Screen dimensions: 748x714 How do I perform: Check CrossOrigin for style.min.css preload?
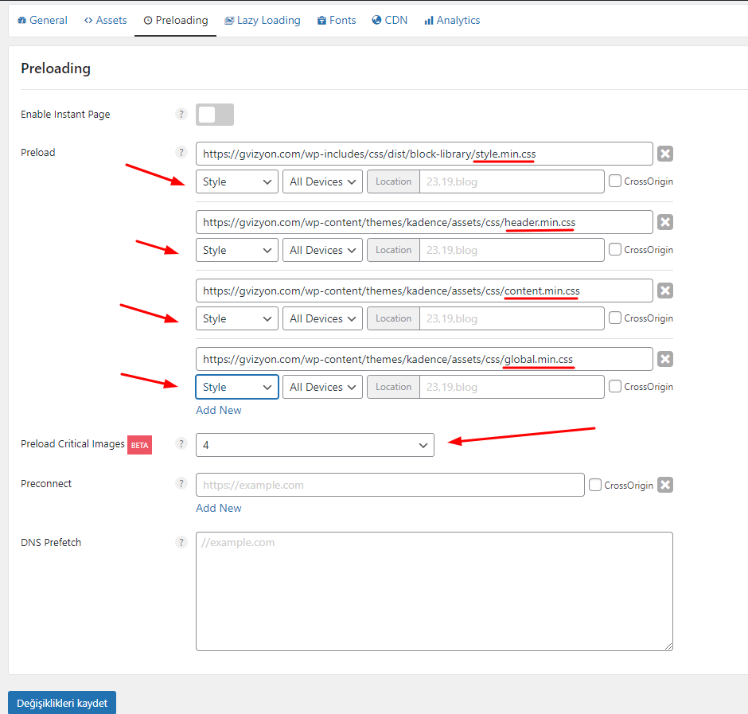615,181
